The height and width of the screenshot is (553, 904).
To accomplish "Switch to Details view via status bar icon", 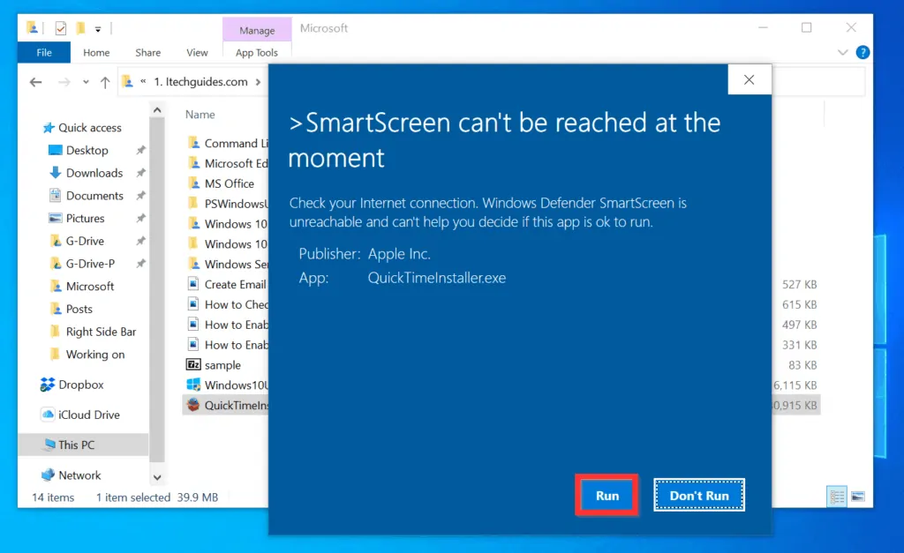I will 836,497.
